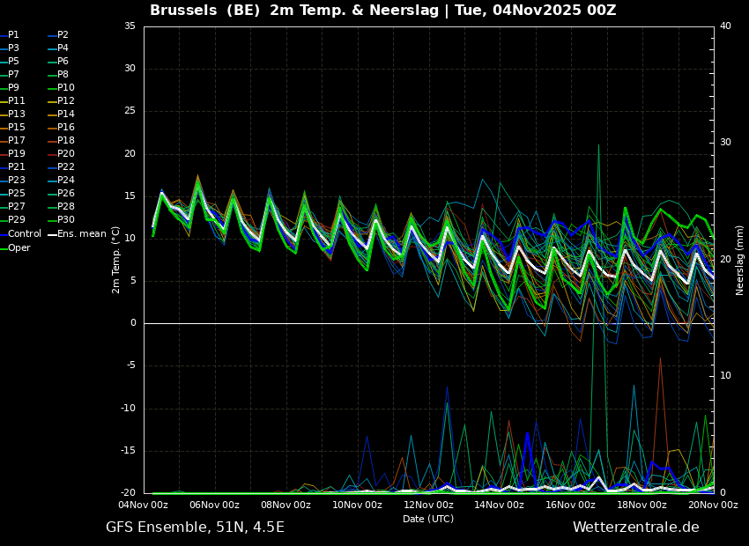Click the 06Nov 00z date tick label

(214, 505)
